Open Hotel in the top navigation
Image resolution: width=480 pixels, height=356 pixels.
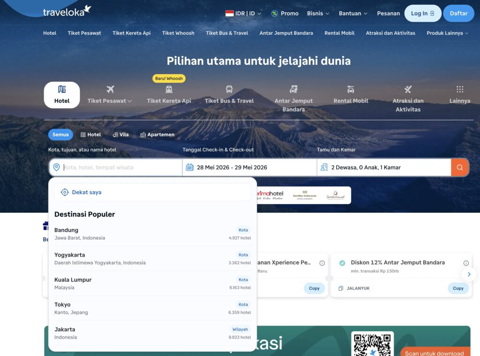pyautogui.click(x=50, y=33)
